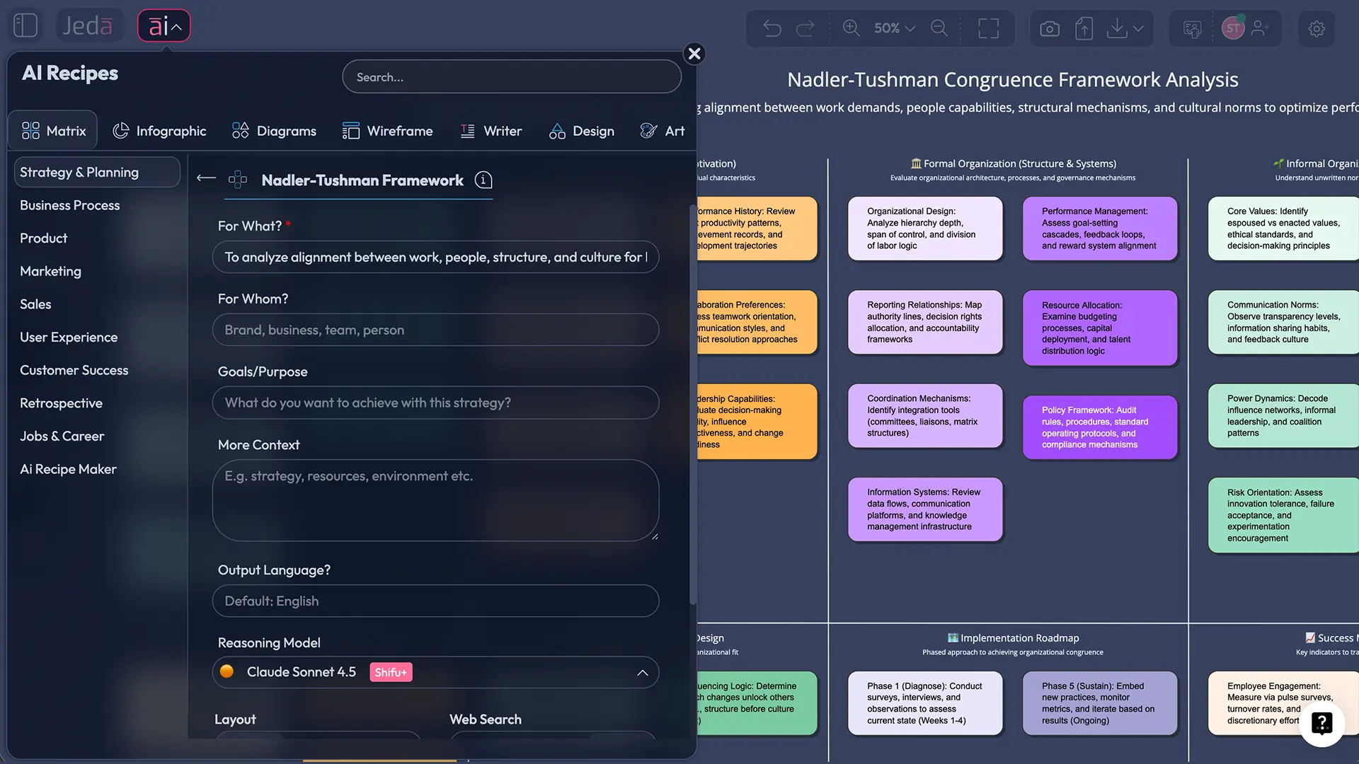This screenshot has height=764, width=1359.
Task: Select the Ai Recipe Maker option
Action: tap(68, 469)
